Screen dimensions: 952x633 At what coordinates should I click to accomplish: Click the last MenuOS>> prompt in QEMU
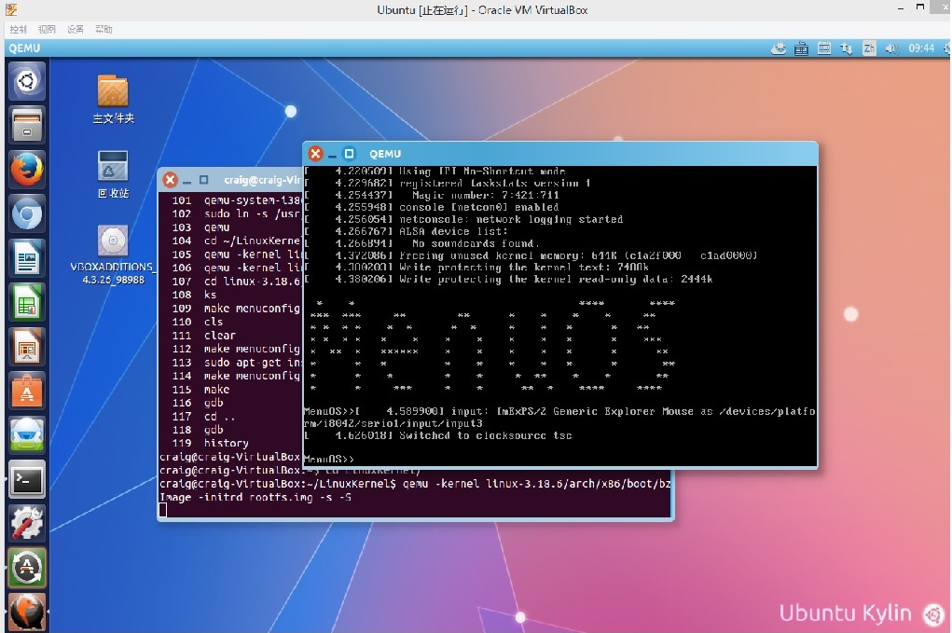click(x=328, y=459)
